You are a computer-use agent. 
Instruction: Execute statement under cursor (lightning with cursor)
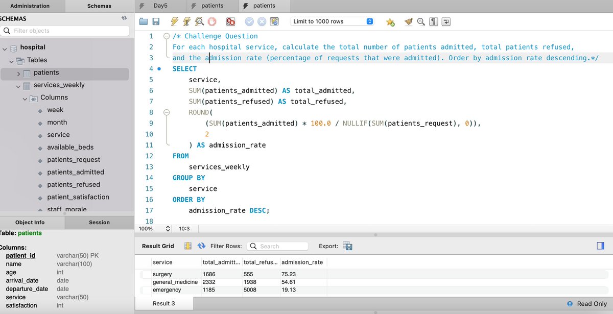click(x=187, y=21)
